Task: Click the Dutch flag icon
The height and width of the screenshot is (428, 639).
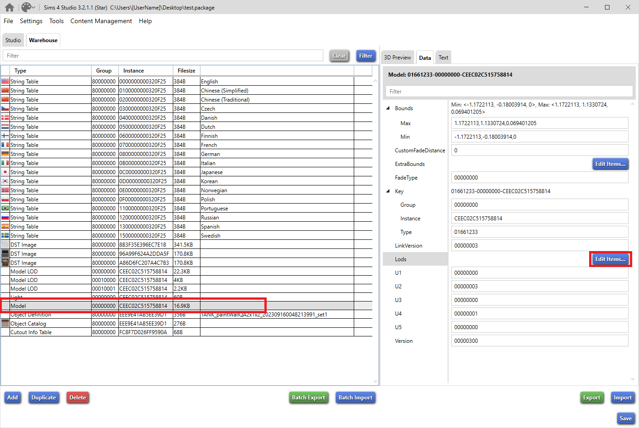Action: point(5,127)
